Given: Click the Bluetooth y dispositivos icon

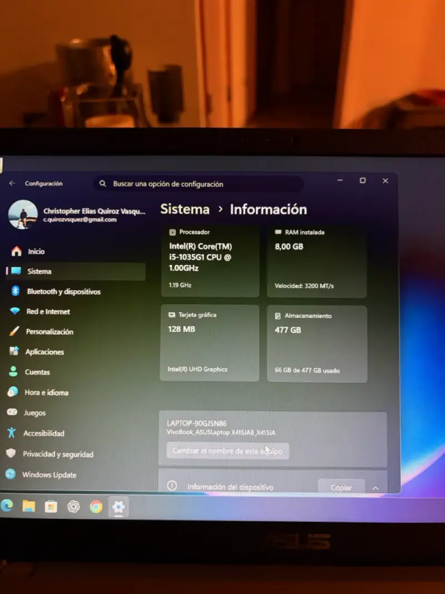Looking at the screenshot, I should tap(15, 291).
